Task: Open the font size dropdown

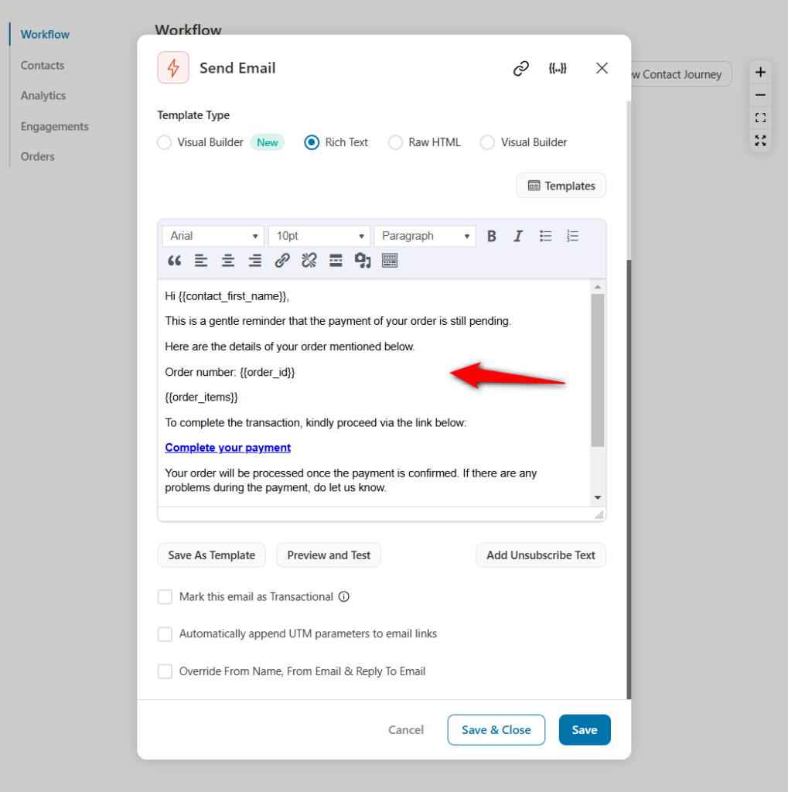Action: (319, 236)
